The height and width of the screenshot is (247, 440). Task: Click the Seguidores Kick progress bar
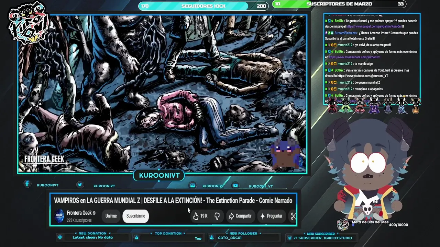(x=203, y=6)
